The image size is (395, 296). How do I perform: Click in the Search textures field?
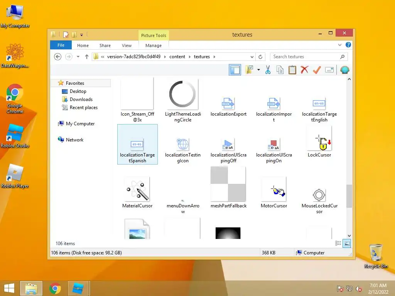(x=309, y=57)
